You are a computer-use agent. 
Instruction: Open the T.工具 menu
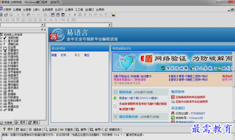tap(79, 10)
